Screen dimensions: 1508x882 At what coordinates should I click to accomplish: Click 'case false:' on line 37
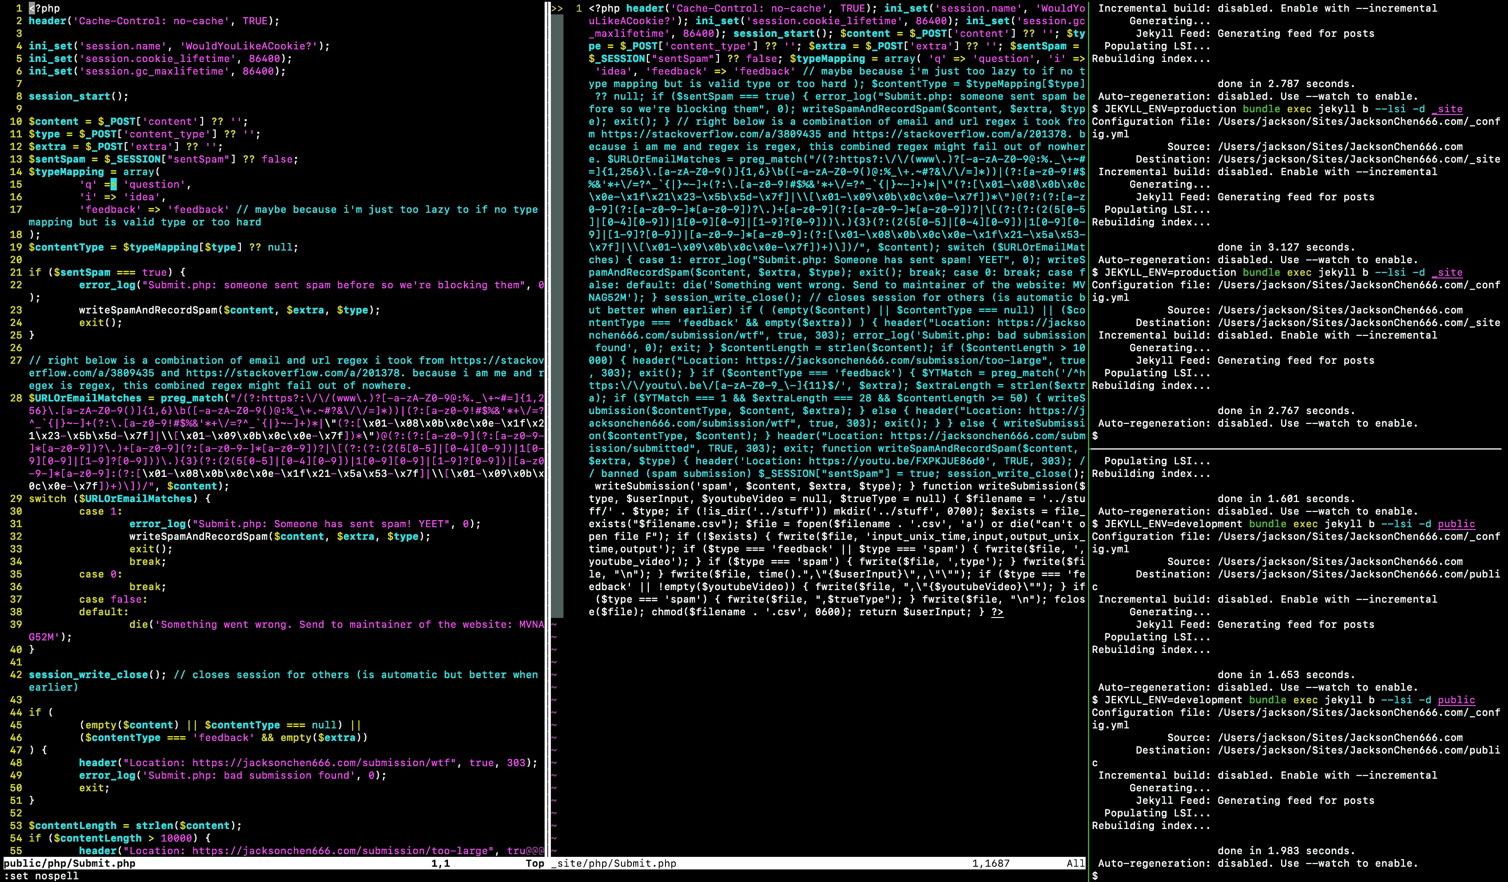(x=113, y=599)
